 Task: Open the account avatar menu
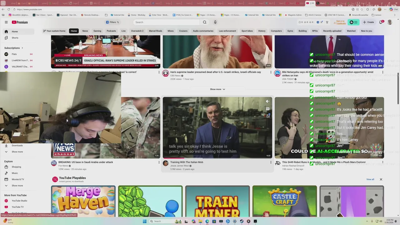pos(390,22)
